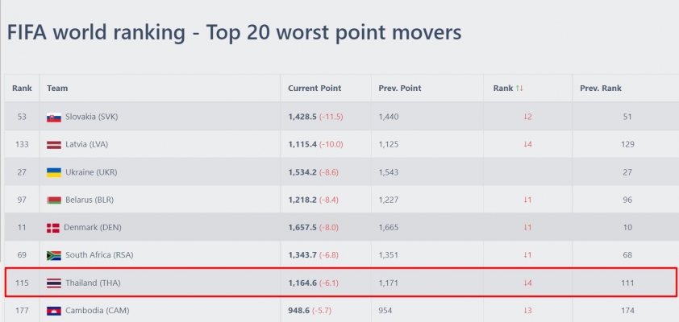This screenshot has width=679, height=322.
Task: Click the Thailand flag icon
Action: point(54,283)
